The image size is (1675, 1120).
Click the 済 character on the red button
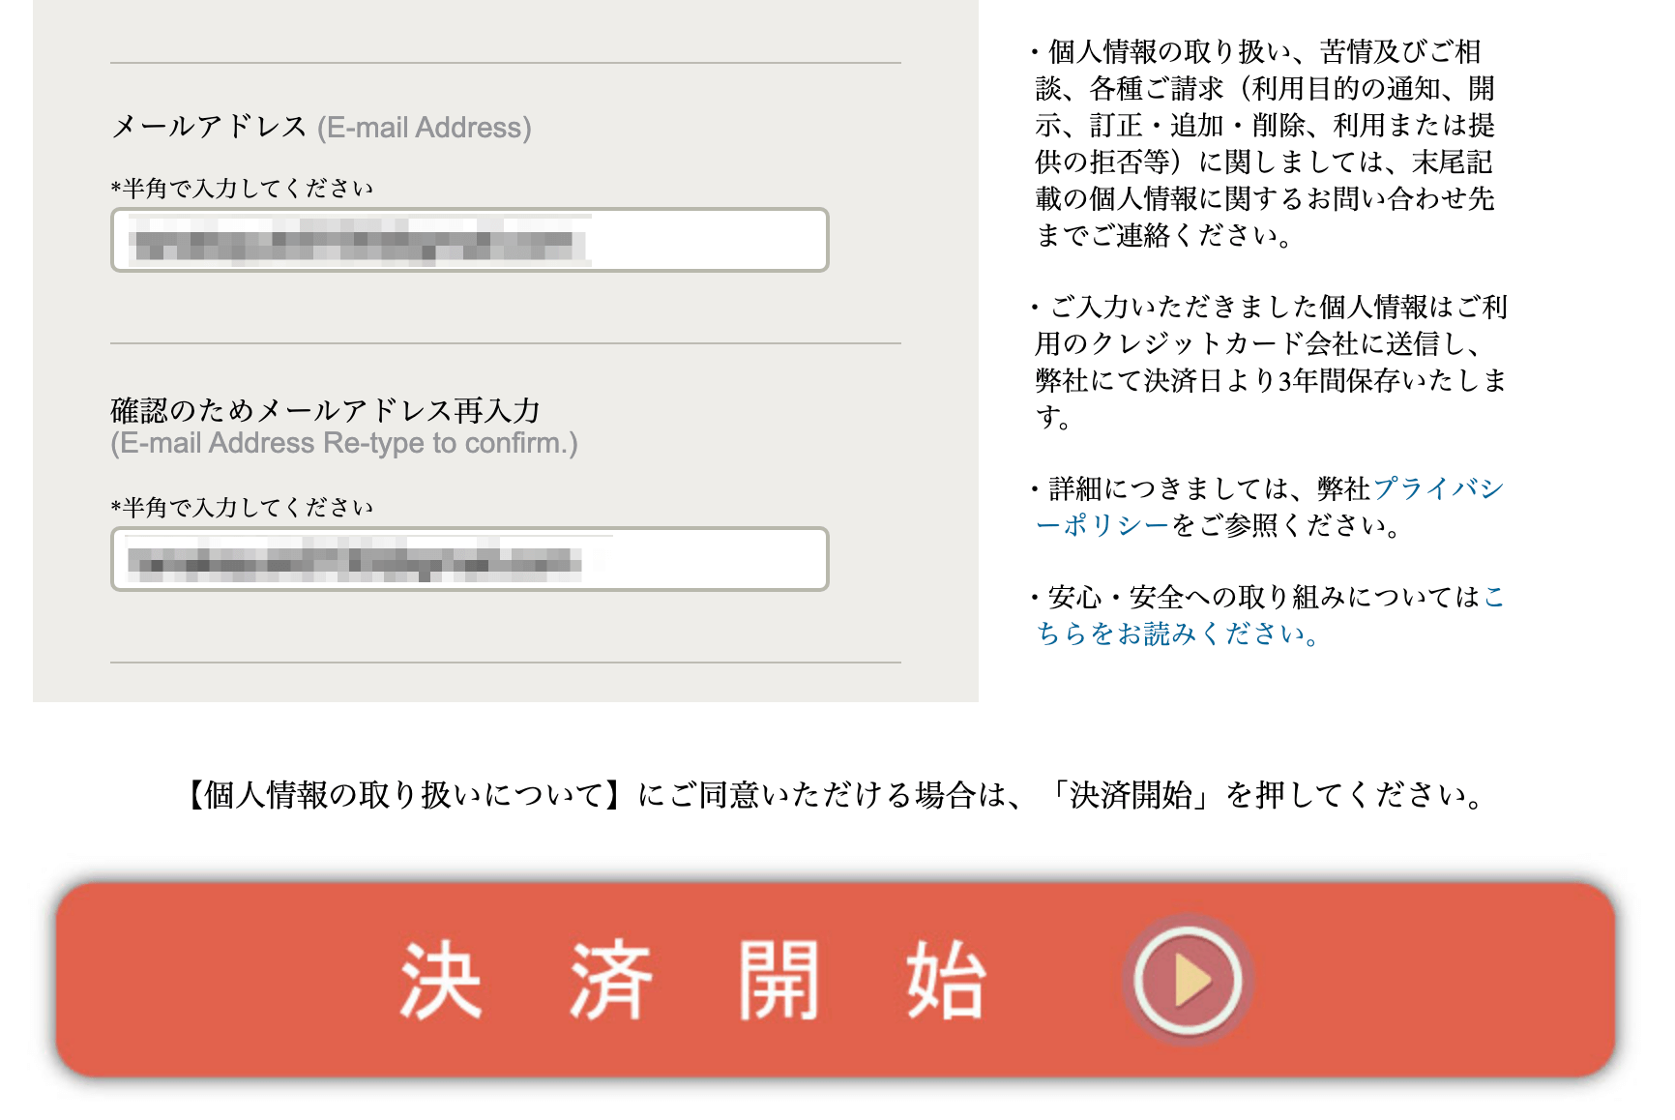pyautogui.click(x=610, y=981)
